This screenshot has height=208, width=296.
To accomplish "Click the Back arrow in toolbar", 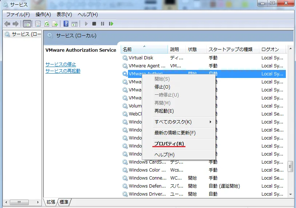I will [7, 24].
